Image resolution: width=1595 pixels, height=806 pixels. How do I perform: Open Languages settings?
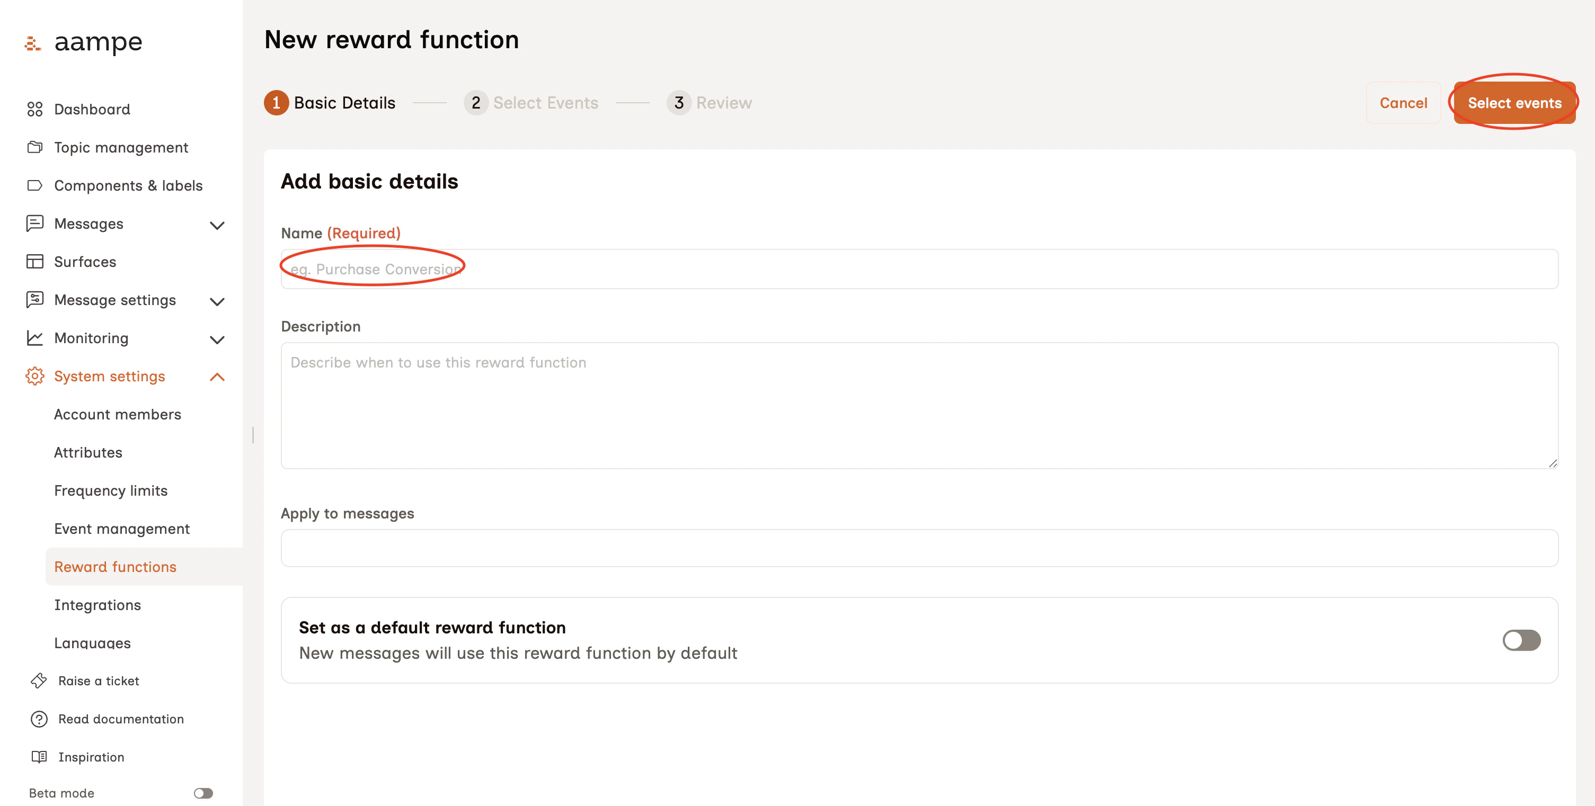pyautogui.click(x=92, y=643)
